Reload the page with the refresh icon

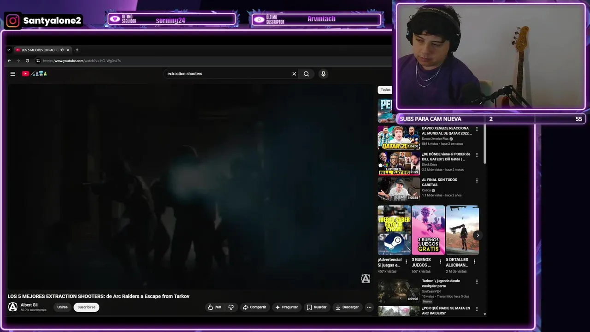[x=27, y=61]
